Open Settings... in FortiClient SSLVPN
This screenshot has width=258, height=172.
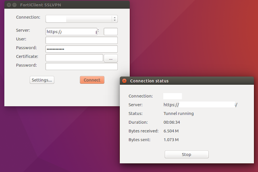click(x=42, y=80)
